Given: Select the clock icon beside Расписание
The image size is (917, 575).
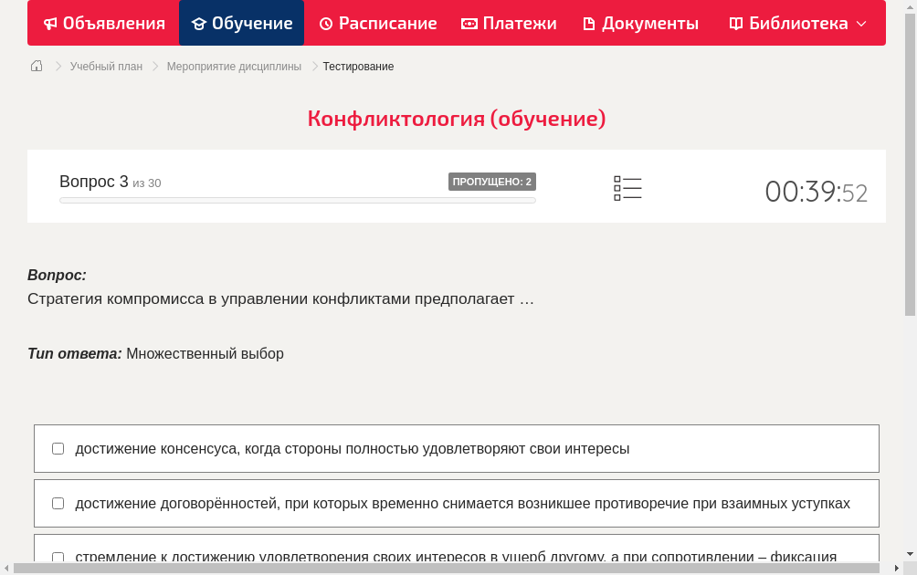Looking at the screenshot, I should (x=326, y=23).
